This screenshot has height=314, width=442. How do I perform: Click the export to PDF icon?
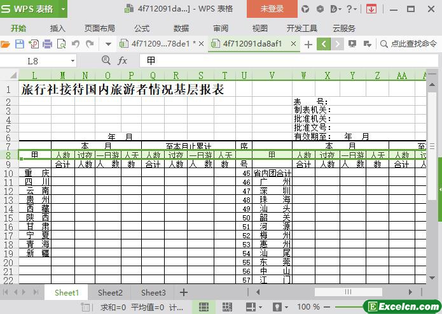tap(34, 44)
